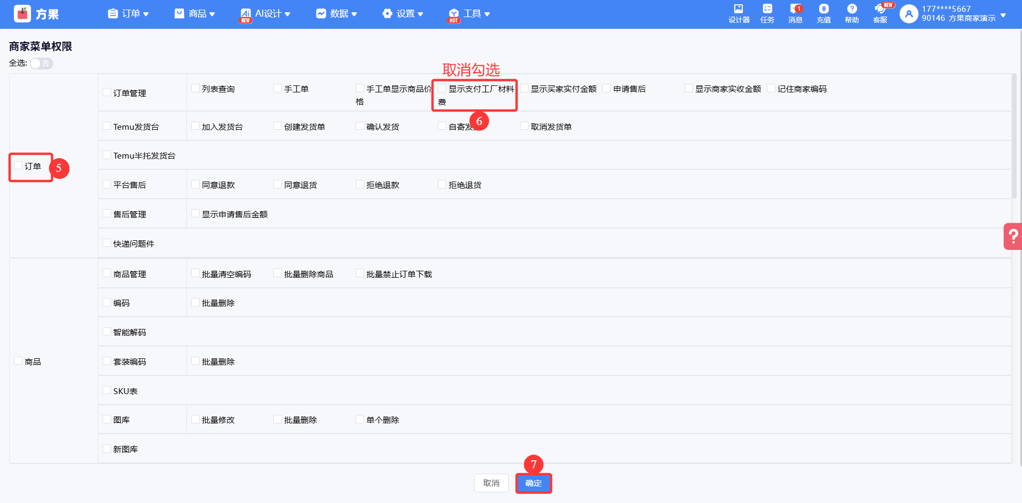Image resolution: width=1022 pixels, height=503 pixels.
Task: Tick the 批量清空编码 checkbox
Action: 195,273
